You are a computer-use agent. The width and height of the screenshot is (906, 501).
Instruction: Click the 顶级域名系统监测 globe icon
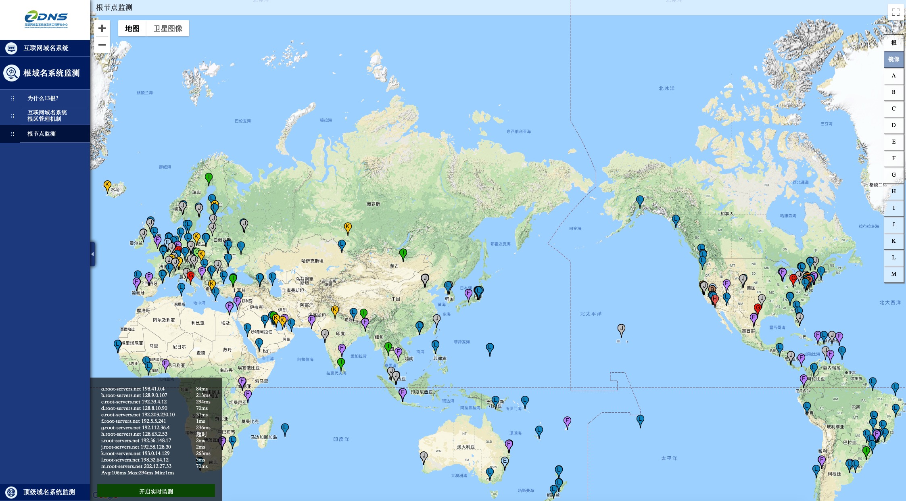(x=11, y=492)
